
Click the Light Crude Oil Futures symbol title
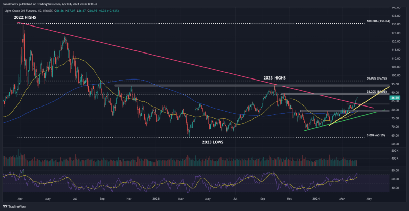click(x=19, y=10)
